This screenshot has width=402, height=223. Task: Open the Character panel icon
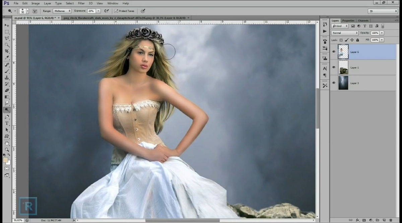point(325,68)
